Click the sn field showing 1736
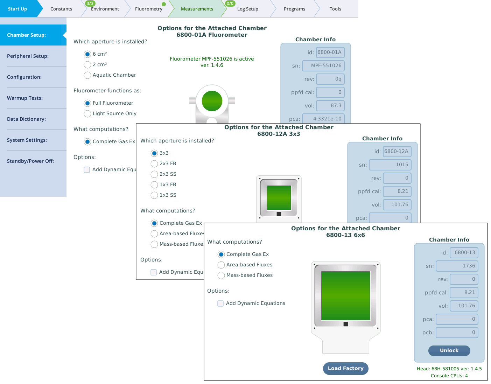491x384 pixels. tap(457, 266)
